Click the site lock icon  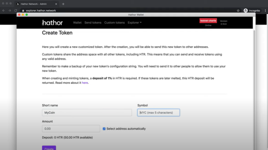click(x=23, y=10)
